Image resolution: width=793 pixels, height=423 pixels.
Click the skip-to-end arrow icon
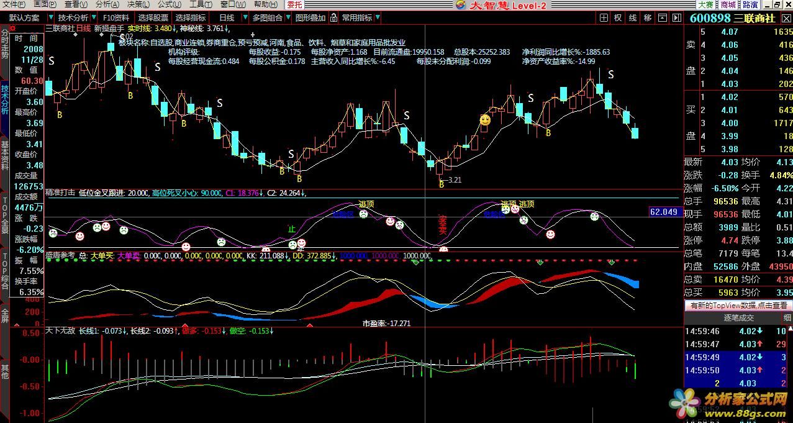[677, 18]
